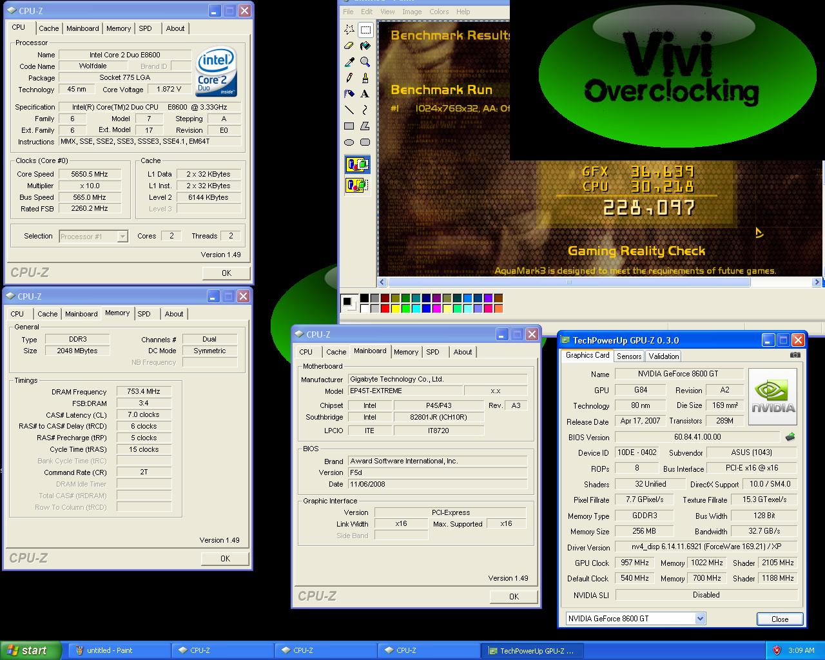The height and width of the screenshot is (660, 825).
Task: Open Cache tab in the Memory CPU-Z window
Action: click(47, 314)
